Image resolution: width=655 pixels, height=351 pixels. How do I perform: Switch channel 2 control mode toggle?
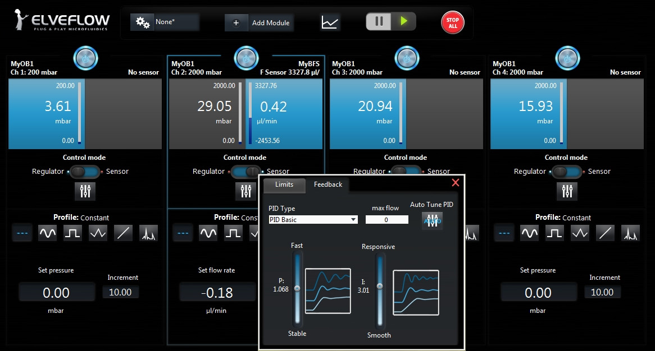245,172
